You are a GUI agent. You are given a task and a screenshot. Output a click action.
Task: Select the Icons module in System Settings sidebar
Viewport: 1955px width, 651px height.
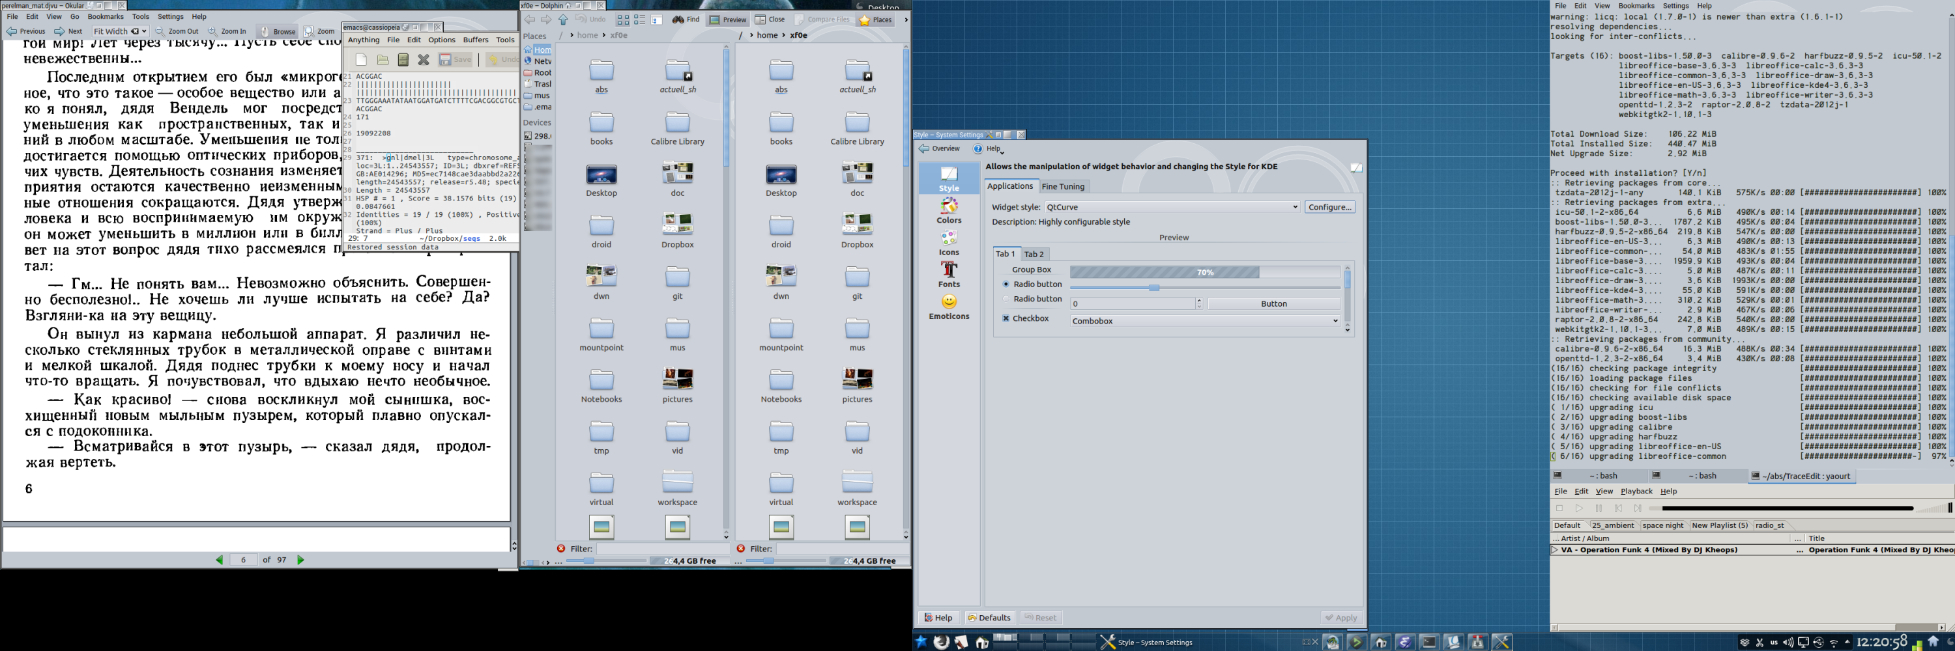(x=949, y=243)
